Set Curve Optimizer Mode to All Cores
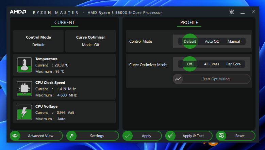 212,64
